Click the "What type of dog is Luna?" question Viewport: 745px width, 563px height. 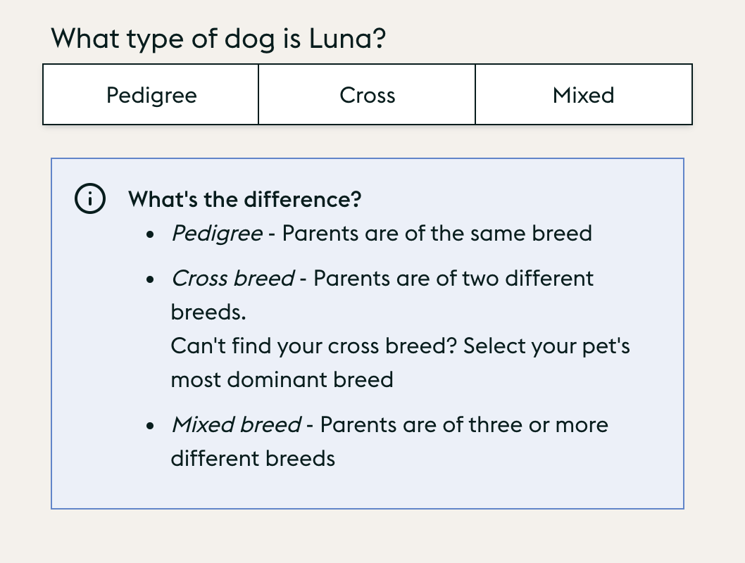pos(218,37)
